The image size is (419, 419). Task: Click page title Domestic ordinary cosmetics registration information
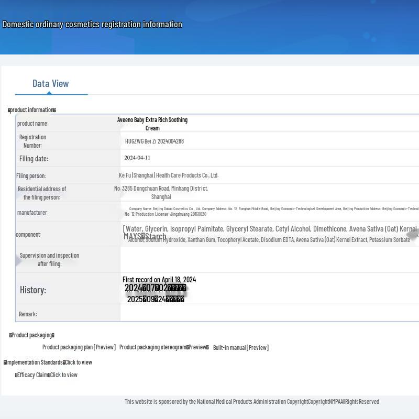pos(92,24)
